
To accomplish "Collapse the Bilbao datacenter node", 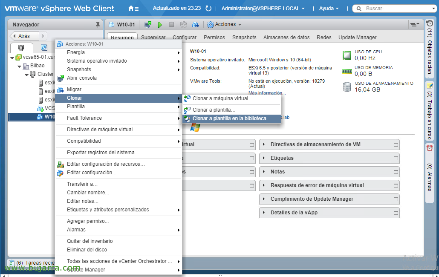I will coord(19,66).
